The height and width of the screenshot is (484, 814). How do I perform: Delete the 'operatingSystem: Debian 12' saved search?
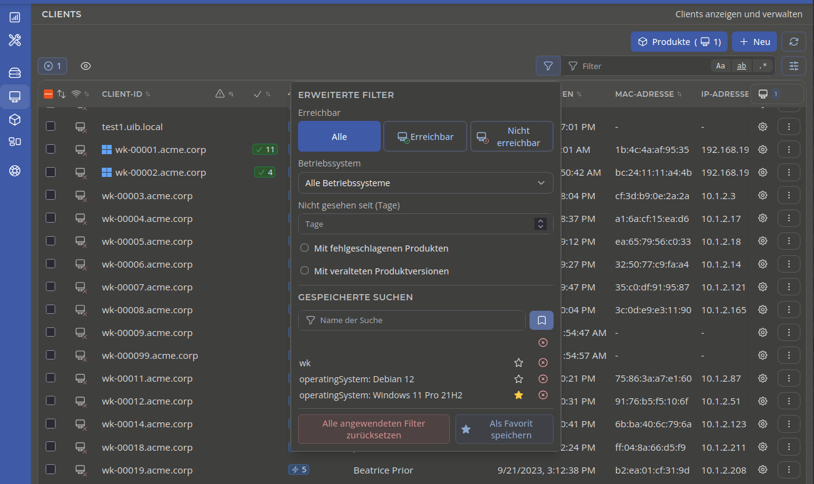543,379
